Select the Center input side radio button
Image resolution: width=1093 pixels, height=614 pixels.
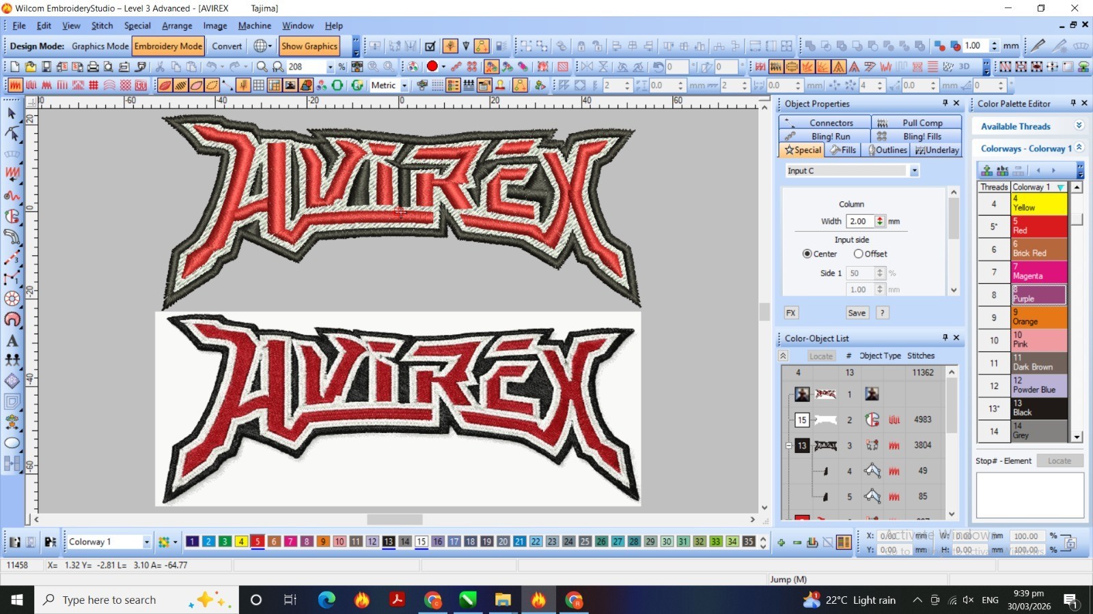coord(807,254)
